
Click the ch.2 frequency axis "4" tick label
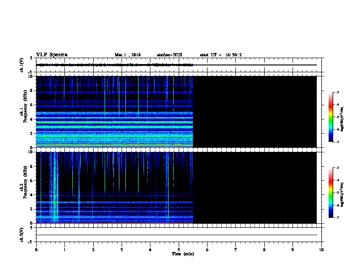click(x=32, y=195)
